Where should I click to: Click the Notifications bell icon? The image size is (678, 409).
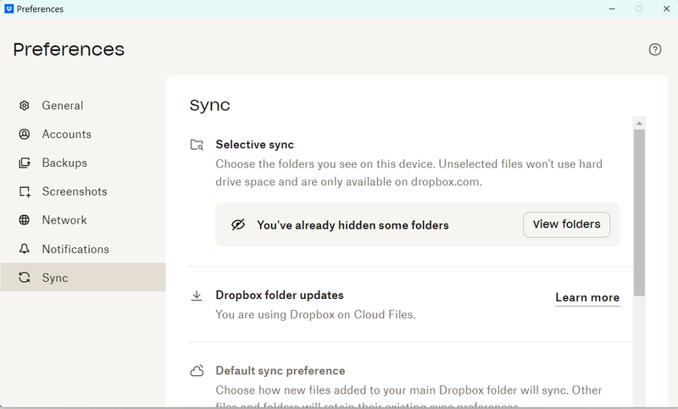(25, 249)
